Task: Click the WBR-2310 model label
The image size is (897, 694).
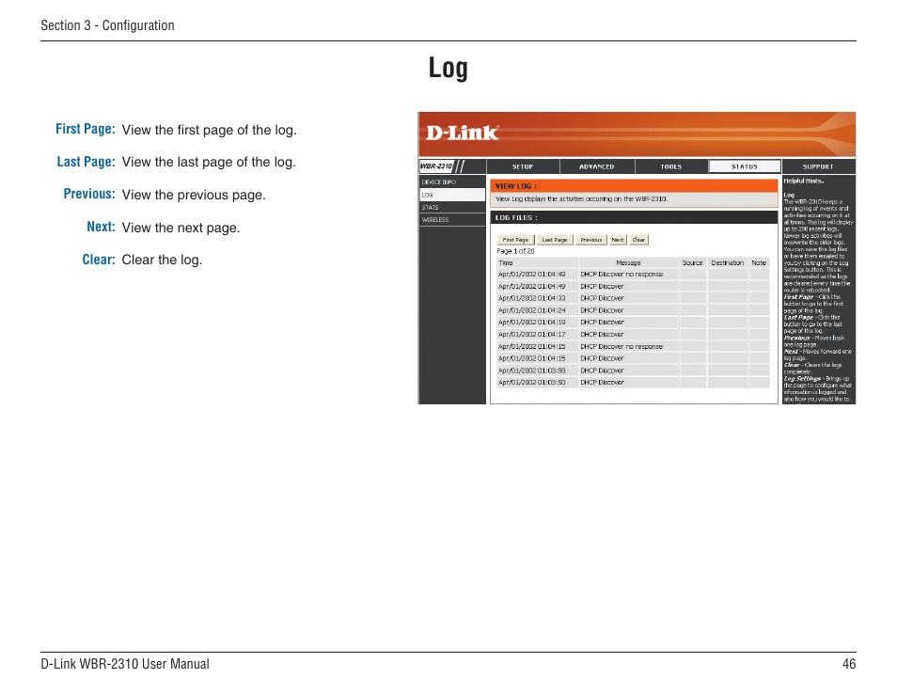Action: pyautogui.click(x=436, y=166)
